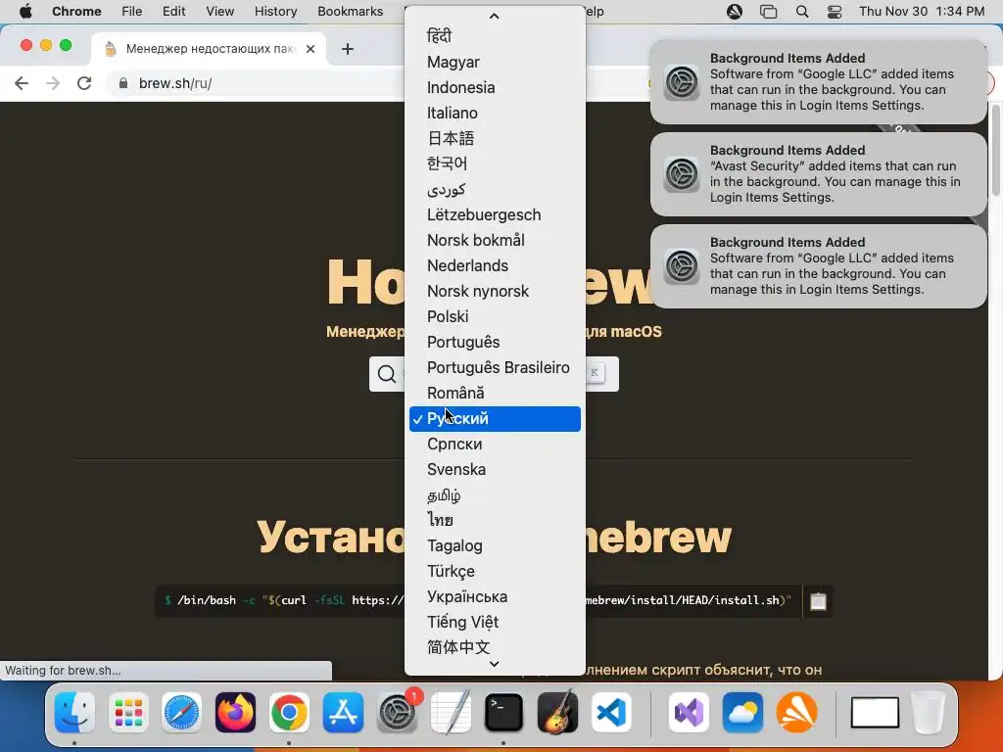Viewport: 1003px width, 752px height.
Task: Pick Română from the language list
Action: point(495,394)
